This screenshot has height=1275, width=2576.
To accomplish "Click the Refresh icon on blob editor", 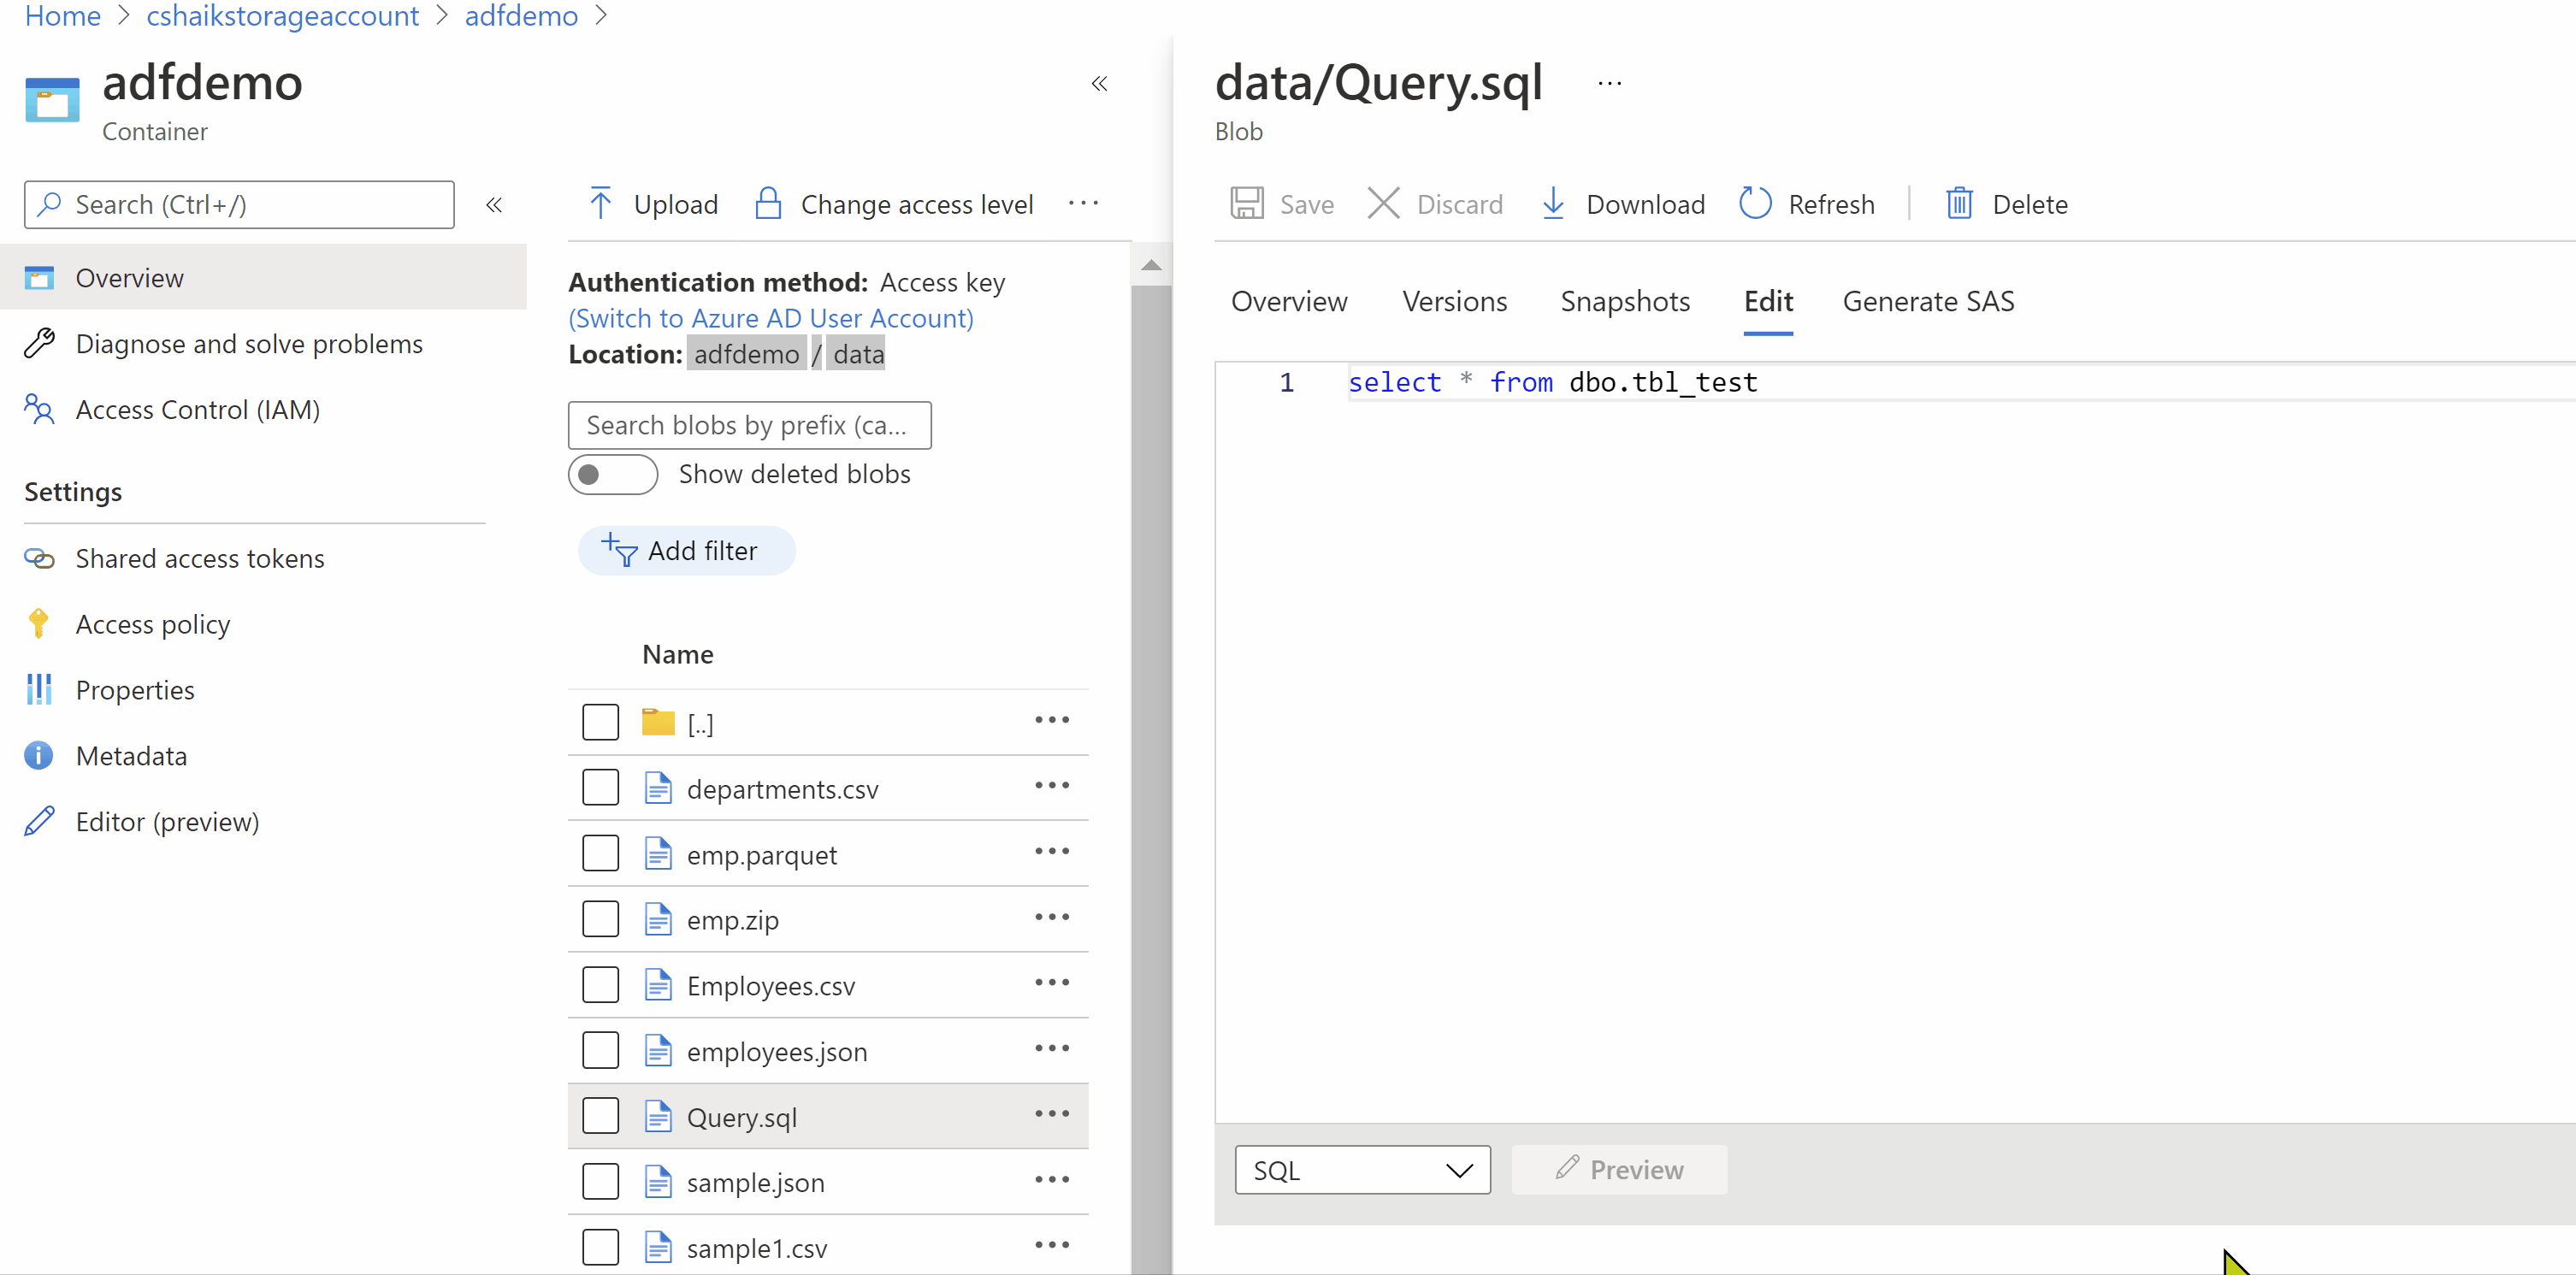I will pos(1755,202).
